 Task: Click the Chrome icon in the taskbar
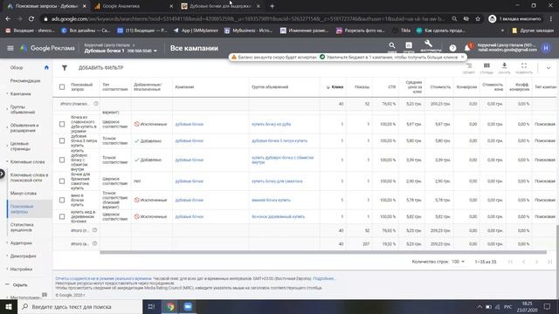click(x=170, y=306)
